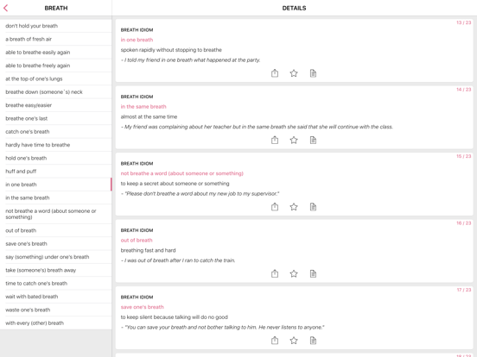Select 'hold one's breath' list item
Screen dimensions: 477x357
56,158
